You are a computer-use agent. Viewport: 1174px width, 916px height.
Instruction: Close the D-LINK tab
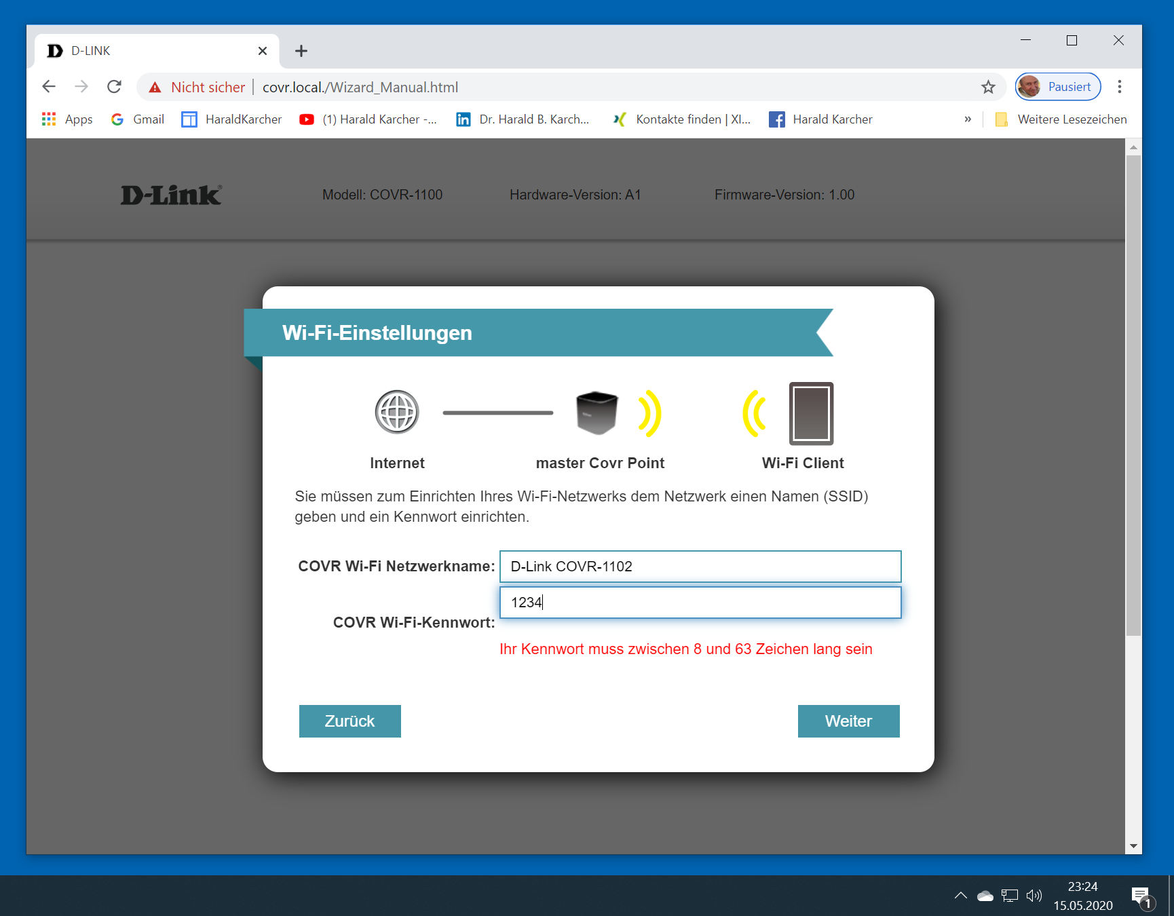pyautogui.click(x=263, y=51)
